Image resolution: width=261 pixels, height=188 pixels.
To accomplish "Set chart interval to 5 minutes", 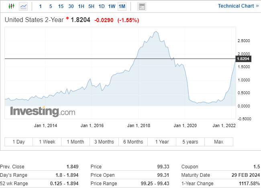I will 50,6.
